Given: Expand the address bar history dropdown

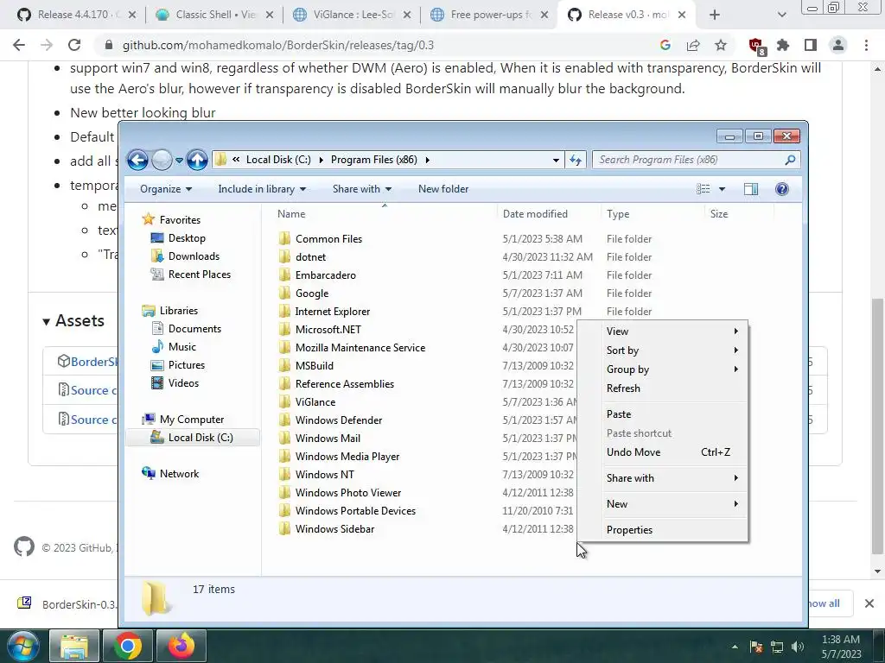Looking at the screenshot, I should 556,160.
